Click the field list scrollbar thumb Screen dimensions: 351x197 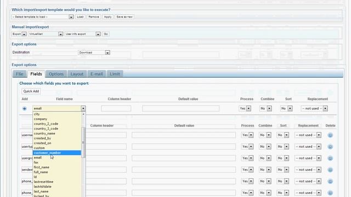(x=83, y=142)
